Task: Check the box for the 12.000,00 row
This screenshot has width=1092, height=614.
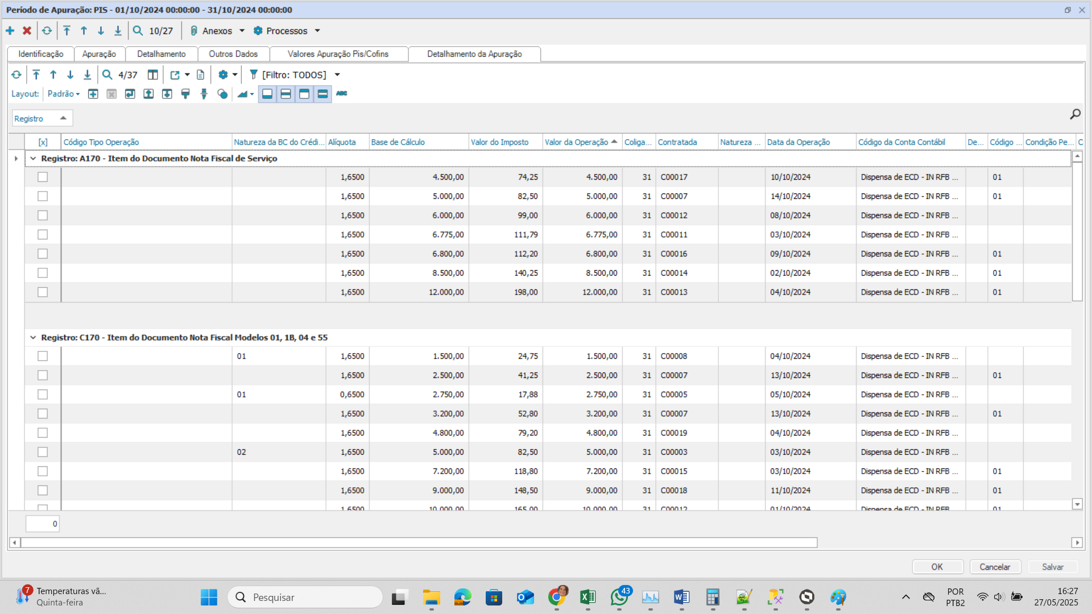Action: pyautogui.click(x=43, y=292)
